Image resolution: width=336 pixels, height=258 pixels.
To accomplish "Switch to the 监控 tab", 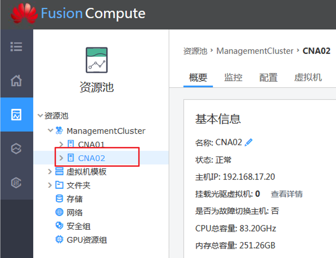I will (234, 77).
